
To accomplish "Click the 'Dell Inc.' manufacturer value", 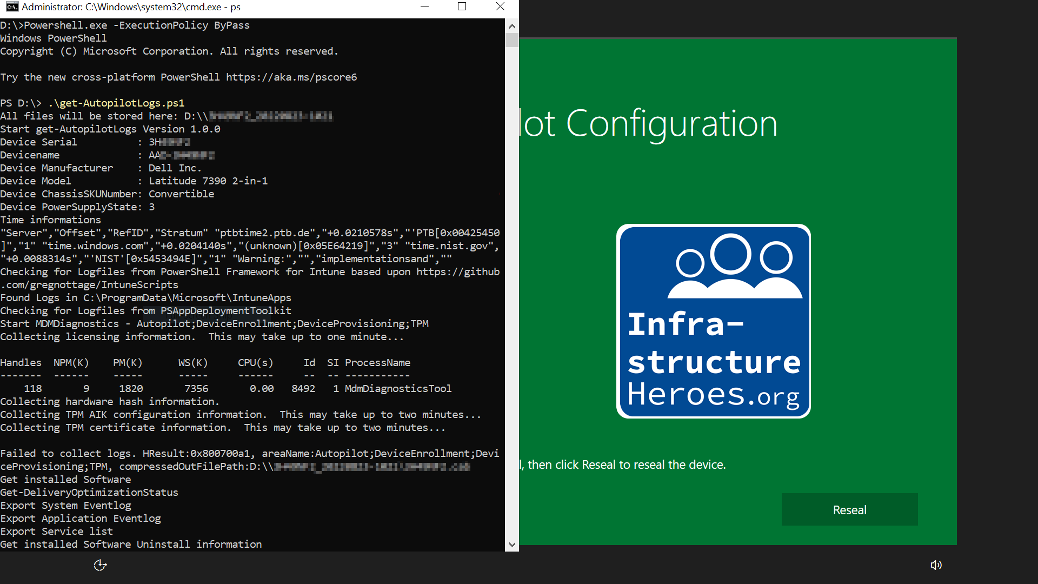I will (175, 168).
